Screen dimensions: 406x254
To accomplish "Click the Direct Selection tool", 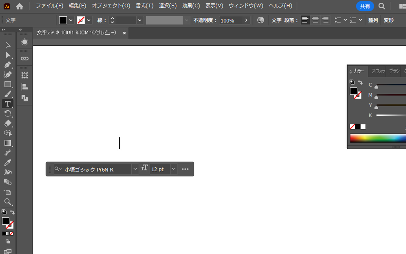I will coord(8,55).
